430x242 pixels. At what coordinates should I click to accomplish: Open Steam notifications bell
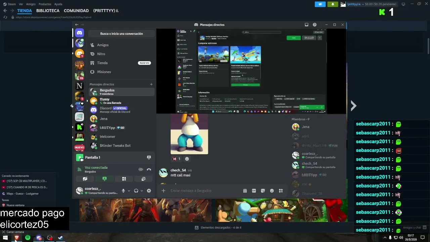tap(333, 4)
